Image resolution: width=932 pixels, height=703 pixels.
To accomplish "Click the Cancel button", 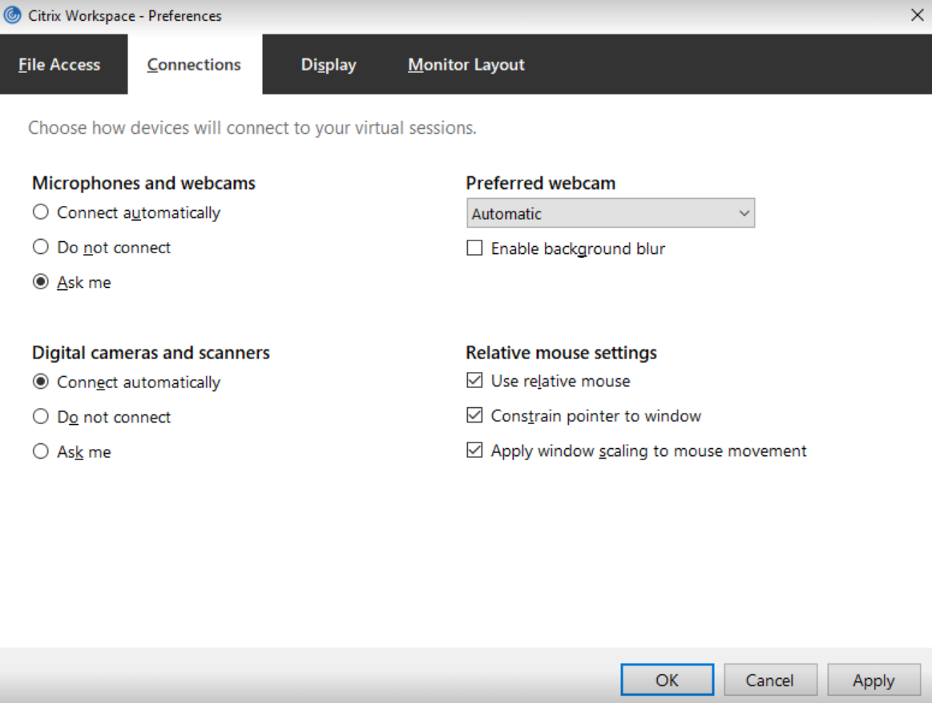I will 769,681.
